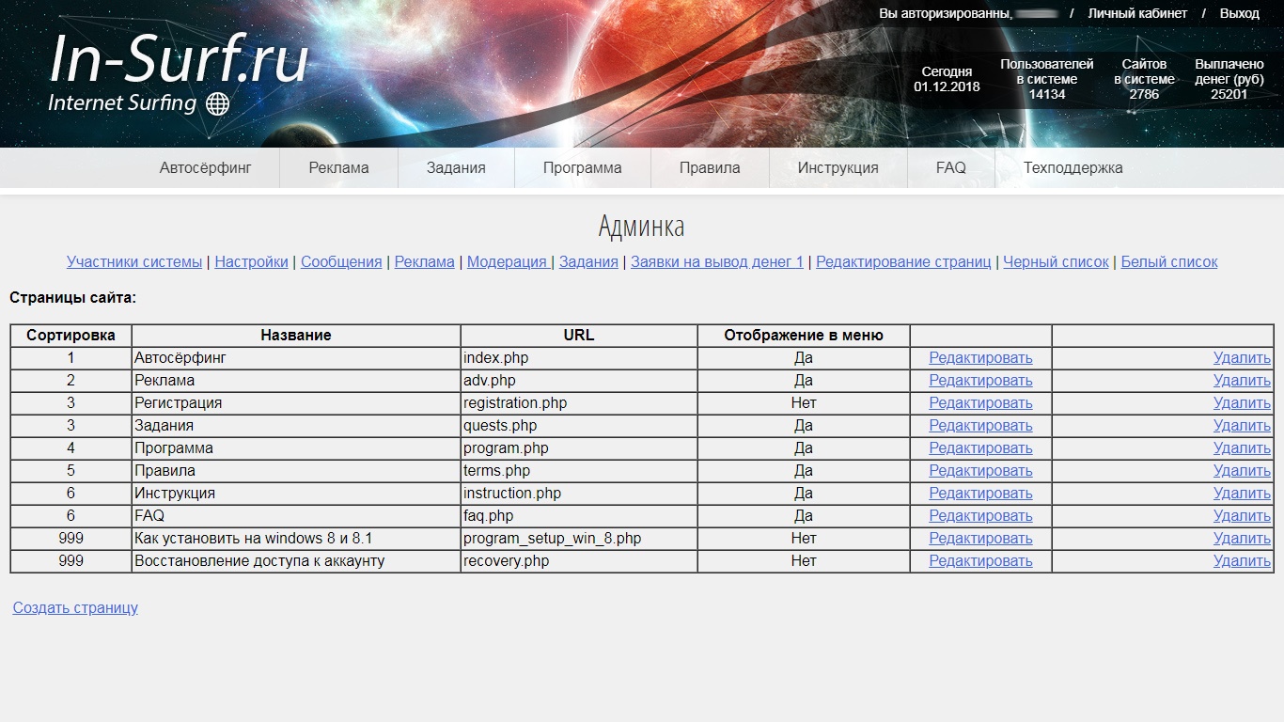Select the Восстановление доступа к аккаунту cell
The height and width of the screenshot is (722, 1284).
pos(296,561)
